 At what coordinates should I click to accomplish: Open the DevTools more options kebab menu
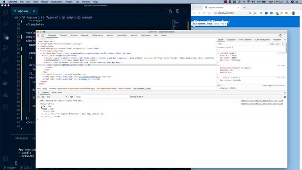click(x=285, y=35)
